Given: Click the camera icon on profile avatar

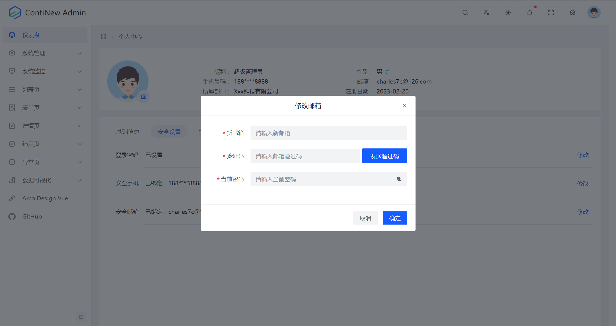Looking at the screenshot, I should (144, 97).
